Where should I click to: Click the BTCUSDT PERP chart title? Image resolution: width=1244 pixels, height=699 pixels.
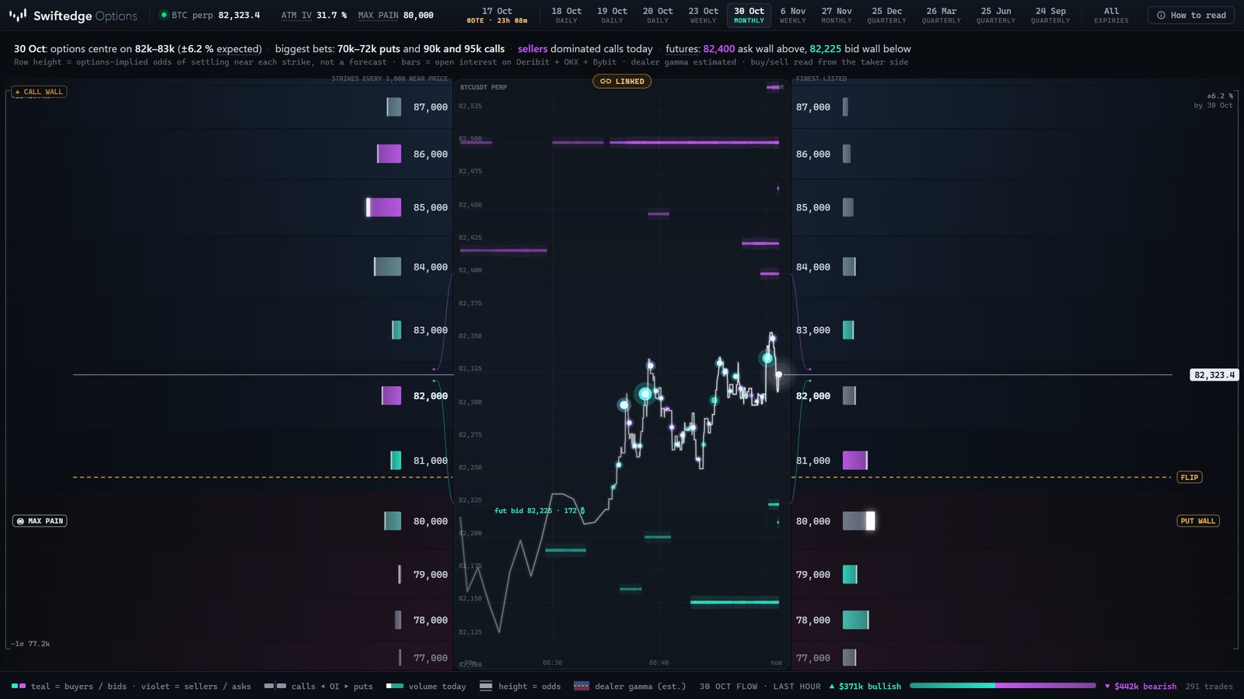coord(484,87)
